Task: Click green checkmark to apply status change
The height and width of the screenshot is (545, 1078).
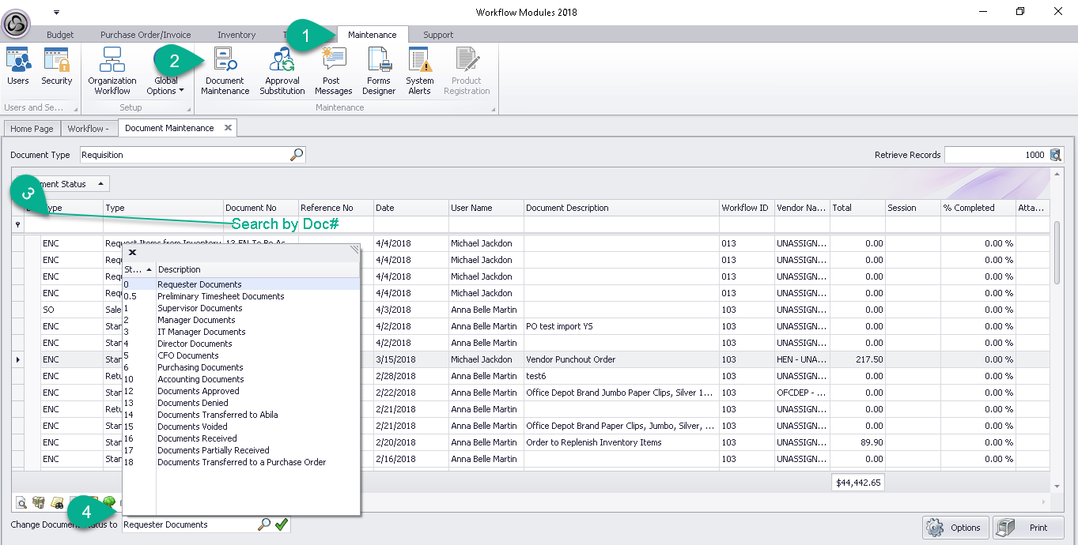Action: (282, 524)
